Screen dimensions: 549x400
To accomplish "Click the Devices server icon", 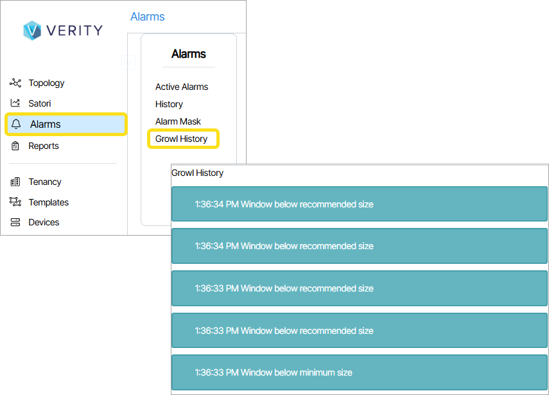I will click(15, 222).
